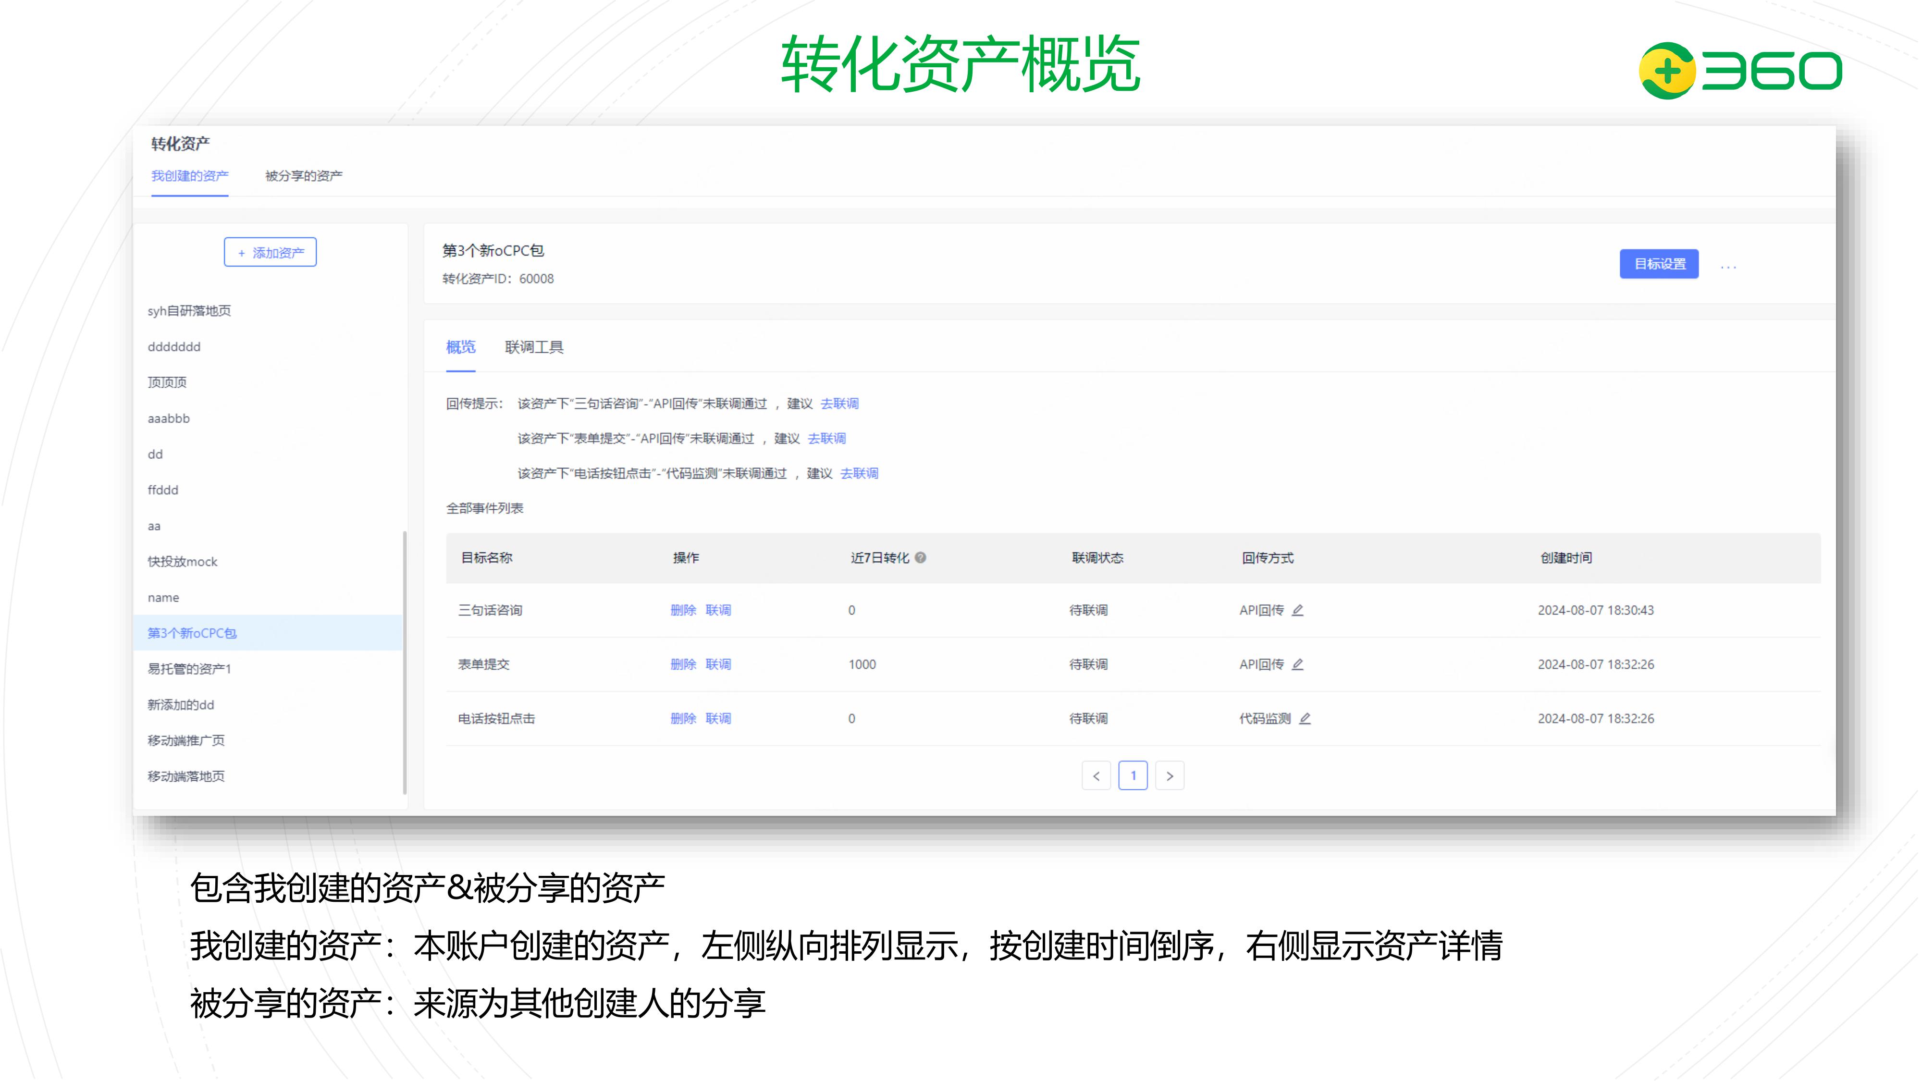Viewport: 1922px width, 1081px height.
Task: Select asset aa in sidebar
Action: click(154, 526)
